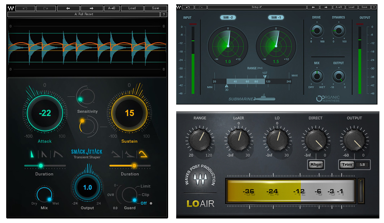The height and width of the screenshot is (223, 384).
Task: Open the A: Full Reset preset menu
Action: click(x=84, y=14)
